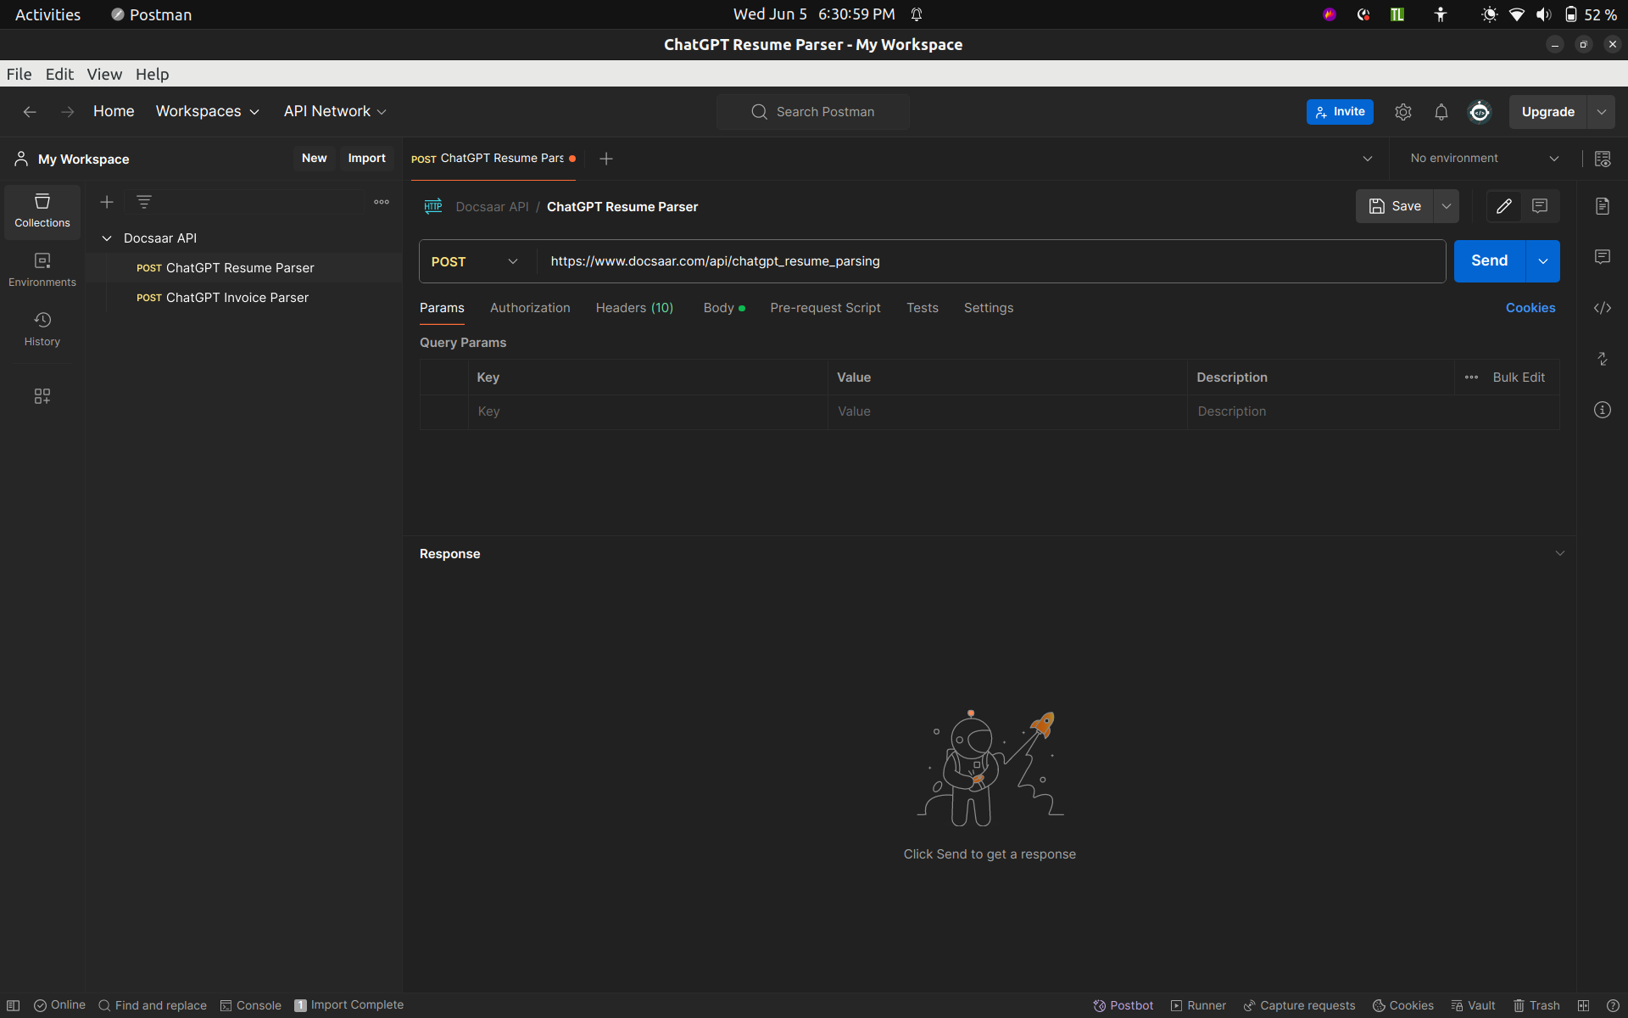Open Trash in the status bar
Screen dimensions: 1628x1018
[x=1536, y=1005]
